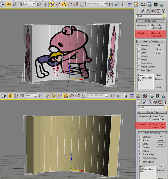Viewport: 168px width, 179px height.
Task: Open Schematic View above the textured-box viewport
Action: point(136,4)
